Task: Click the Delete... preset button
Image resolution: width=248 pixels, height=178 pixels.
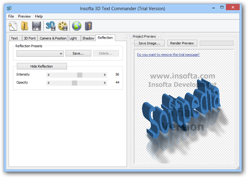Action: pyautogui.click(x=106, y=53)
